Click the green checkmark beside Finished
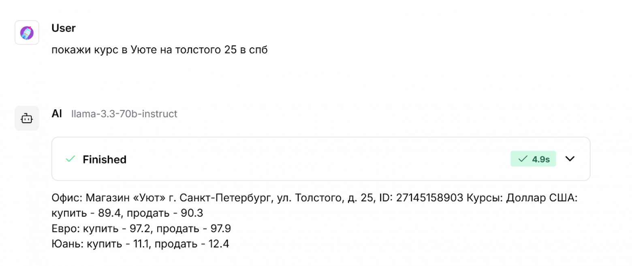 point(71,159)
